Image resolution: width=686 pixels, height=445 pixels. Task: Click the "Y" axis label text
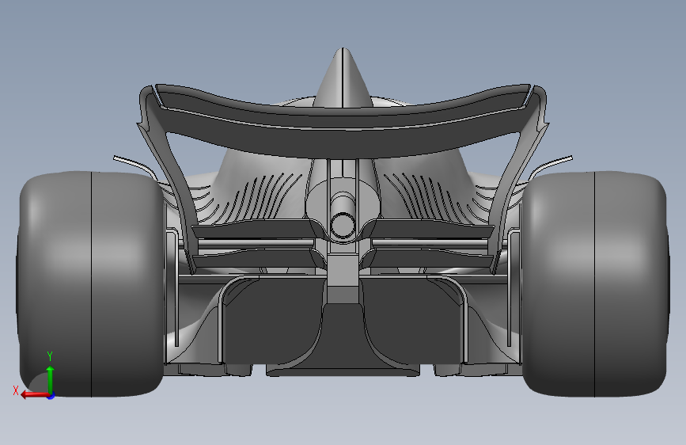(x=50, y=356)
